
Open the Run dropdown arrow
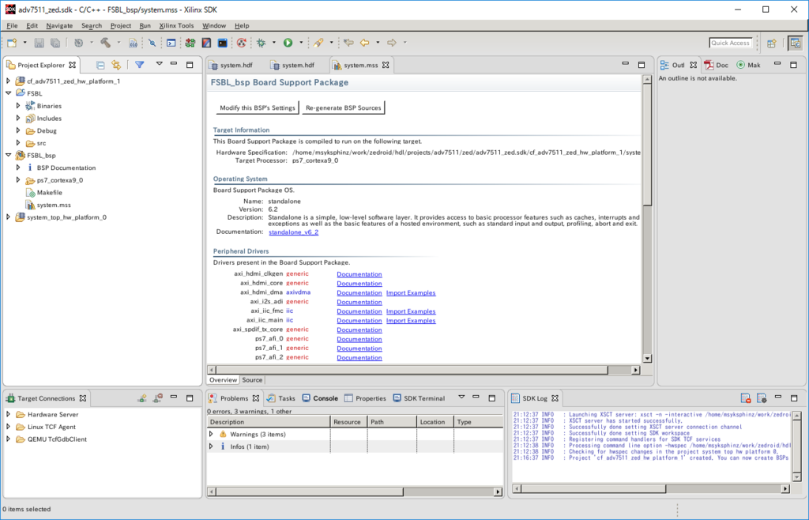(301, 43)
